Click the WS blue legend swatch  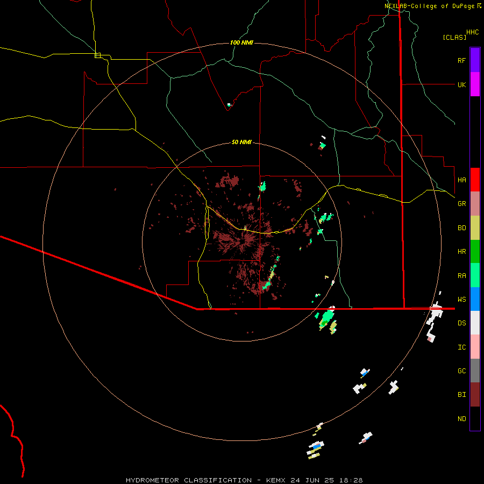[475, 299]
